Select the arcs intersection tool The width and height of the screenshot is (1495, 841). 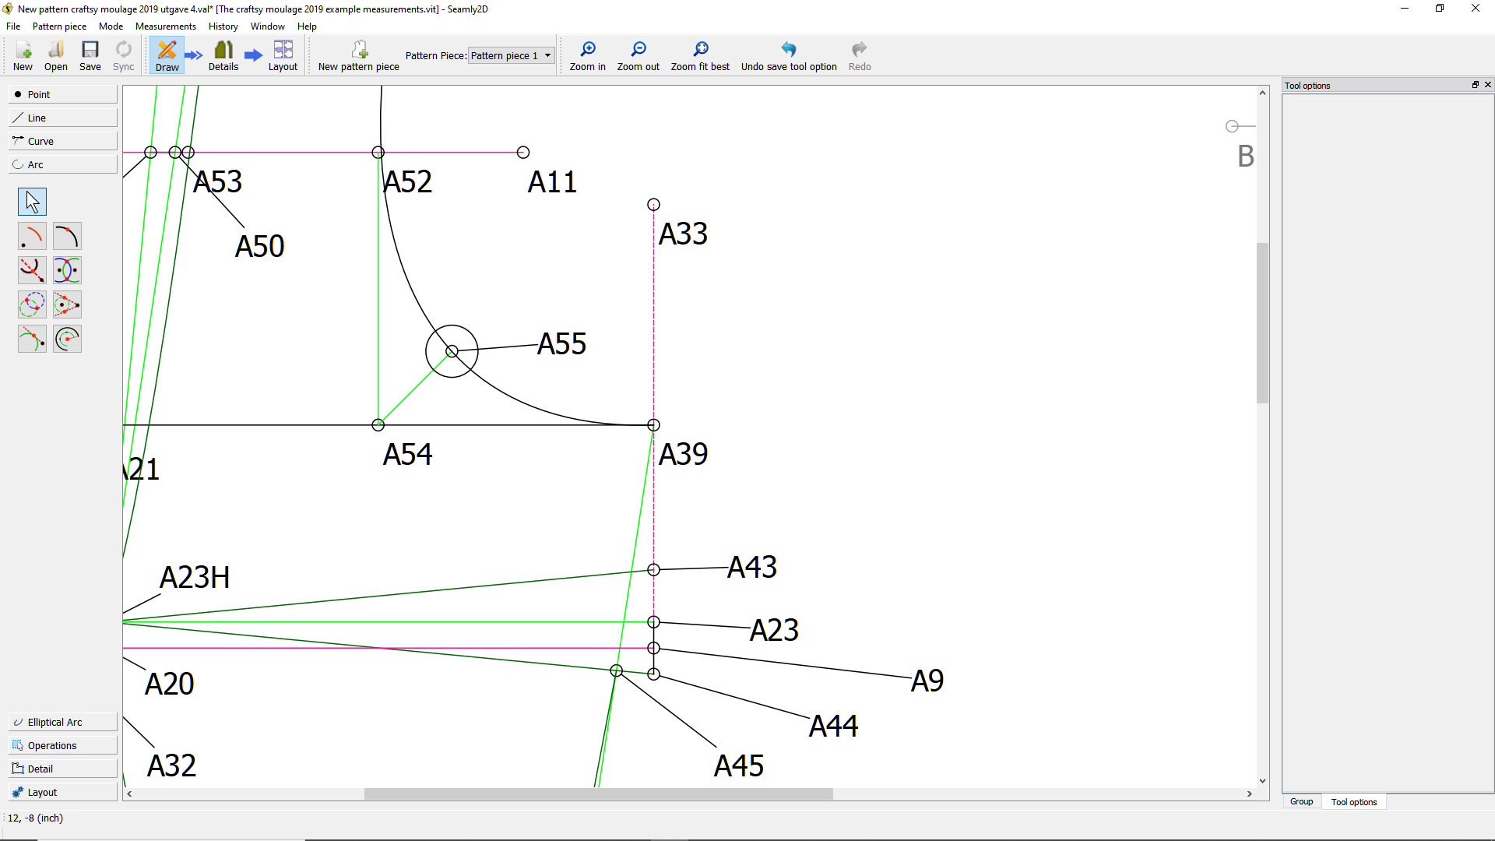tap(67, 270)
